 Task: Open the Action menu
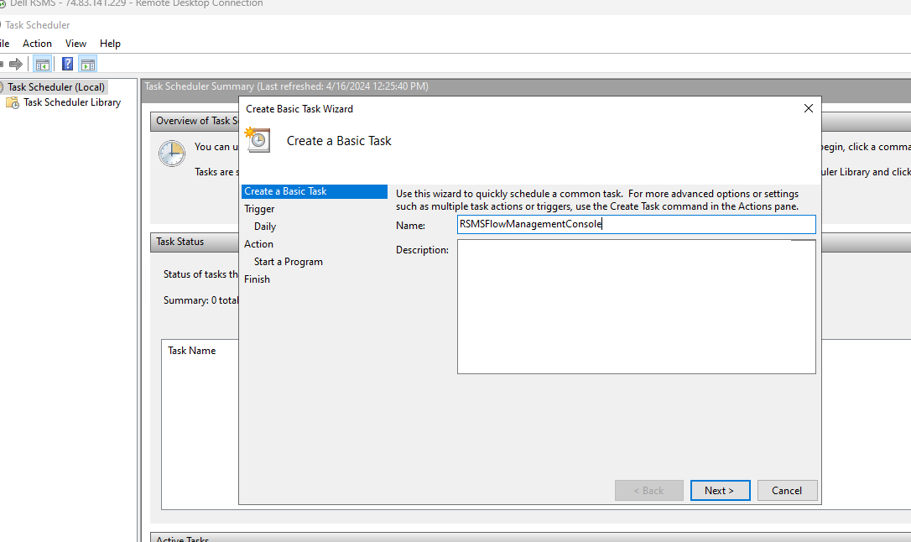tap(37, 44)
